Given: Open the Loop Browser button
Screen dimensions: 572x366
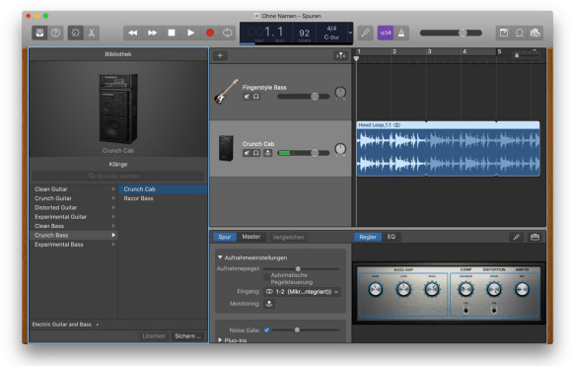Looking at the screenshot, I should (x=520, y=33).
